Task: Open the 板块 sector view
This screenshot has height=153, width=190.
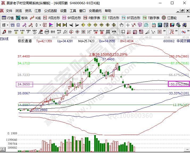Action: click(22, 18)
